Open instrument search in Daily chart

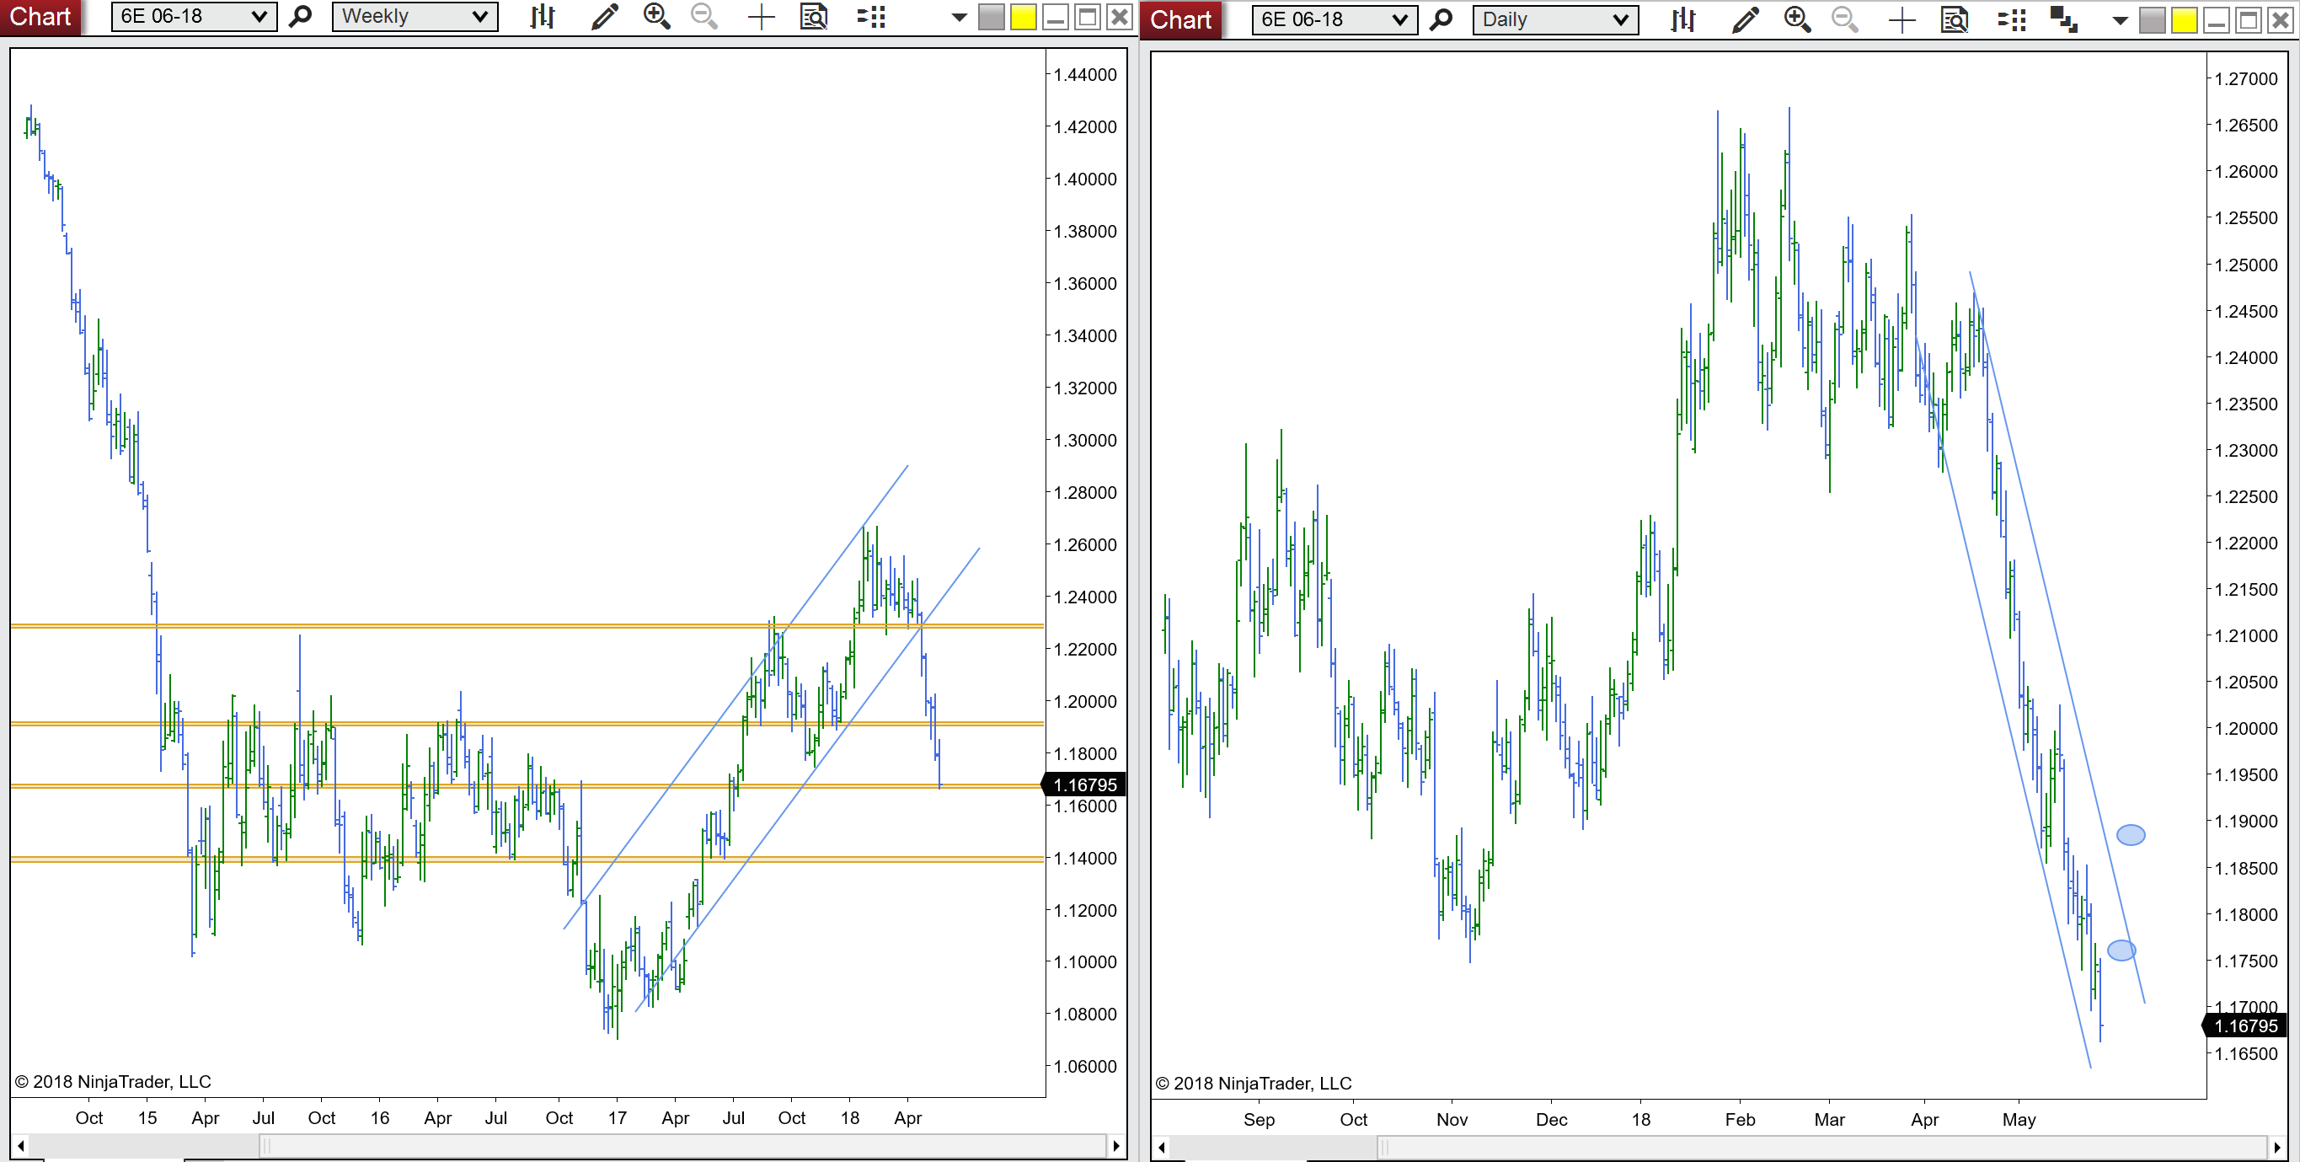(x=1441, y=19)
